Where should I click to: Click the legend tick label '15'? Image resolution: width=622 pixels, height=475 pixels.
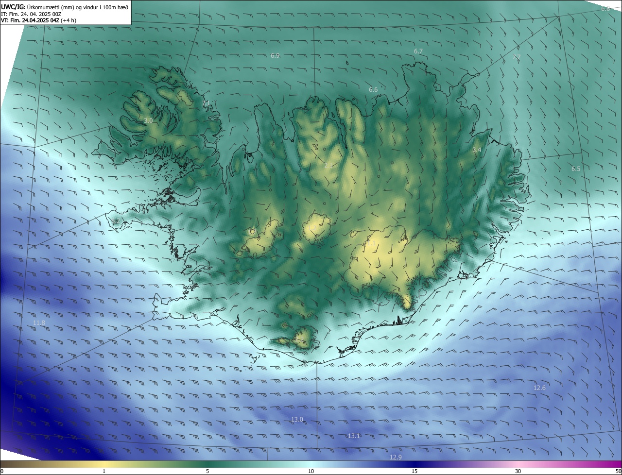(x=415, y=472)
